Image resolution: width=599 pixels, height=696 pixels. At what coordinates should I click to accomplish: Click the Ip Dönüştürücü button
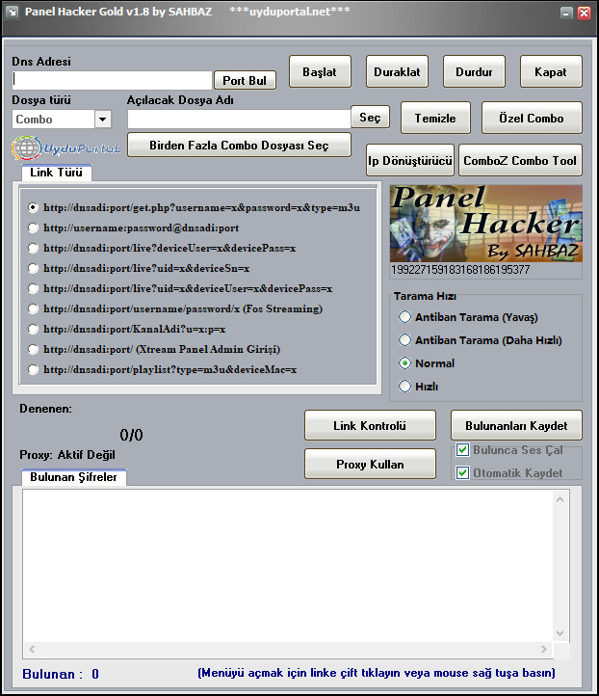click(x=410, y=160)
